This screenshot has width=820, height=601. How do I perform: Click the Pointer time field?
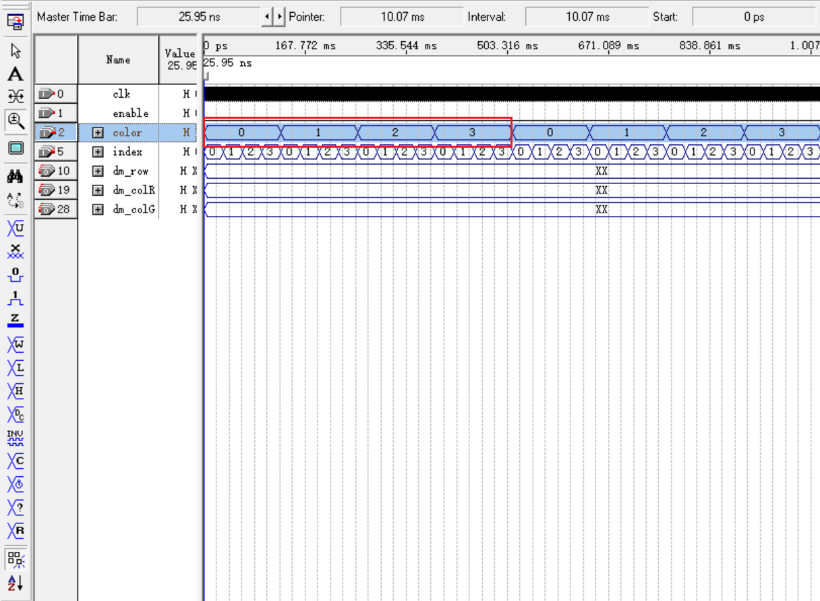[x=401, y=17]
